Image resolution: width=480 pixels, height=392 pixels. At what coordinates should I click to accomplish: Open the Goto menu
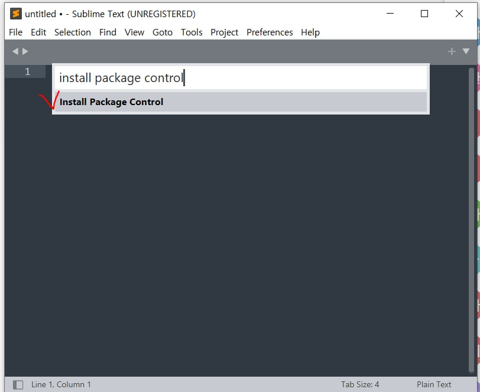click(x=162, y=32)
